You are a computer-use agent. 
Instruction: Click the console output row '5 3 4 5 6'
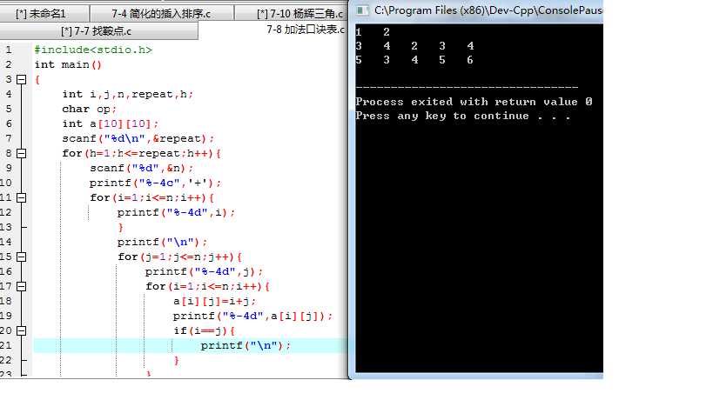[414, 60]
